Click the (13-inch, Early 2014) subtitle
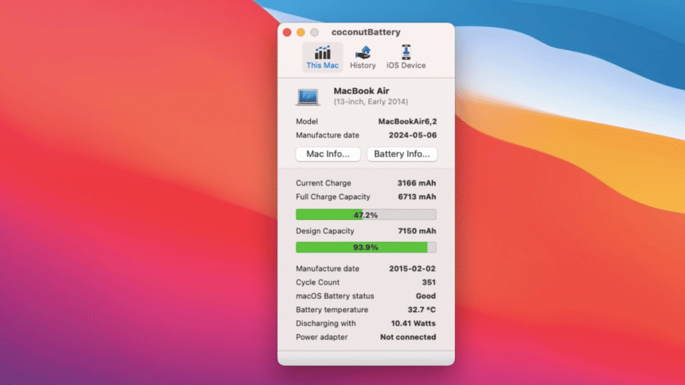 pyautogui.click(x=371, y=102)
